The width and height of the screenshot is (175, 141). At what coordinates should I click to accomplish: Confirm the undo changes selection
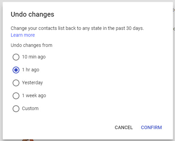click(x=151, y=127)
